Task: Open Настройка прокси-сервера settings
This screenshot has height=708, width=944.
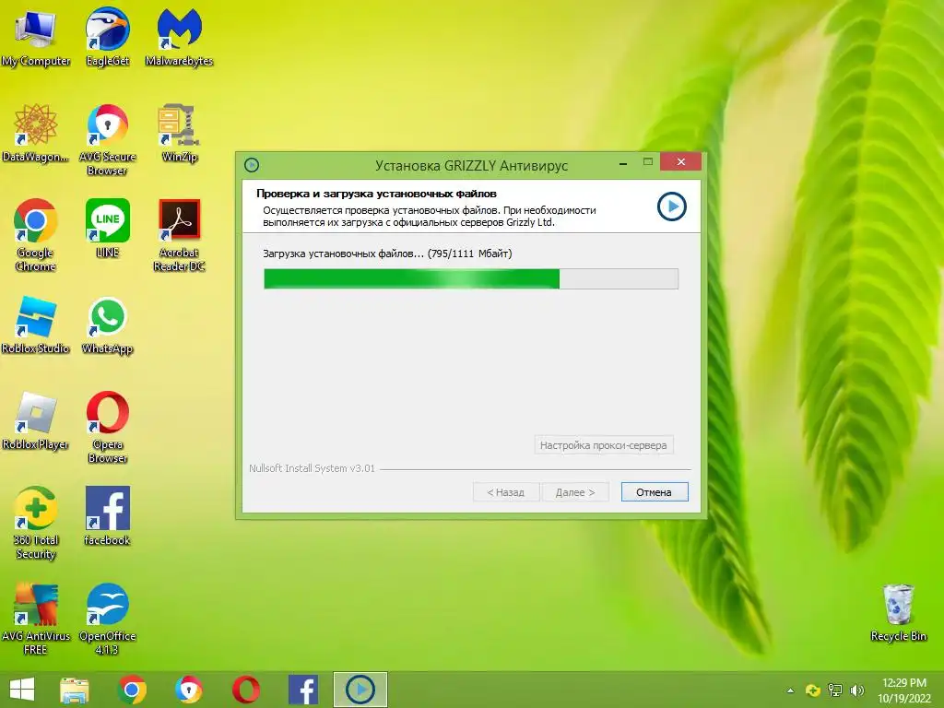Action: pos(603,445)
